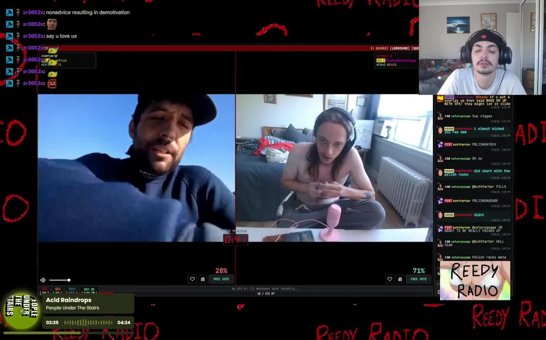The image size is (546, 340).
Task: Click the bag icon next to the 28% FREE VOTE
Action: click(203, 279)
